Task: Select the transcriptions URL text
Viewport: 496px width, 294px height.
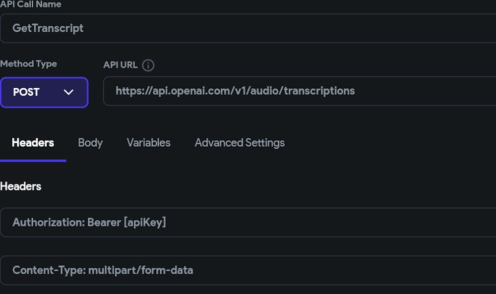Action: click(x=235, y=91)
